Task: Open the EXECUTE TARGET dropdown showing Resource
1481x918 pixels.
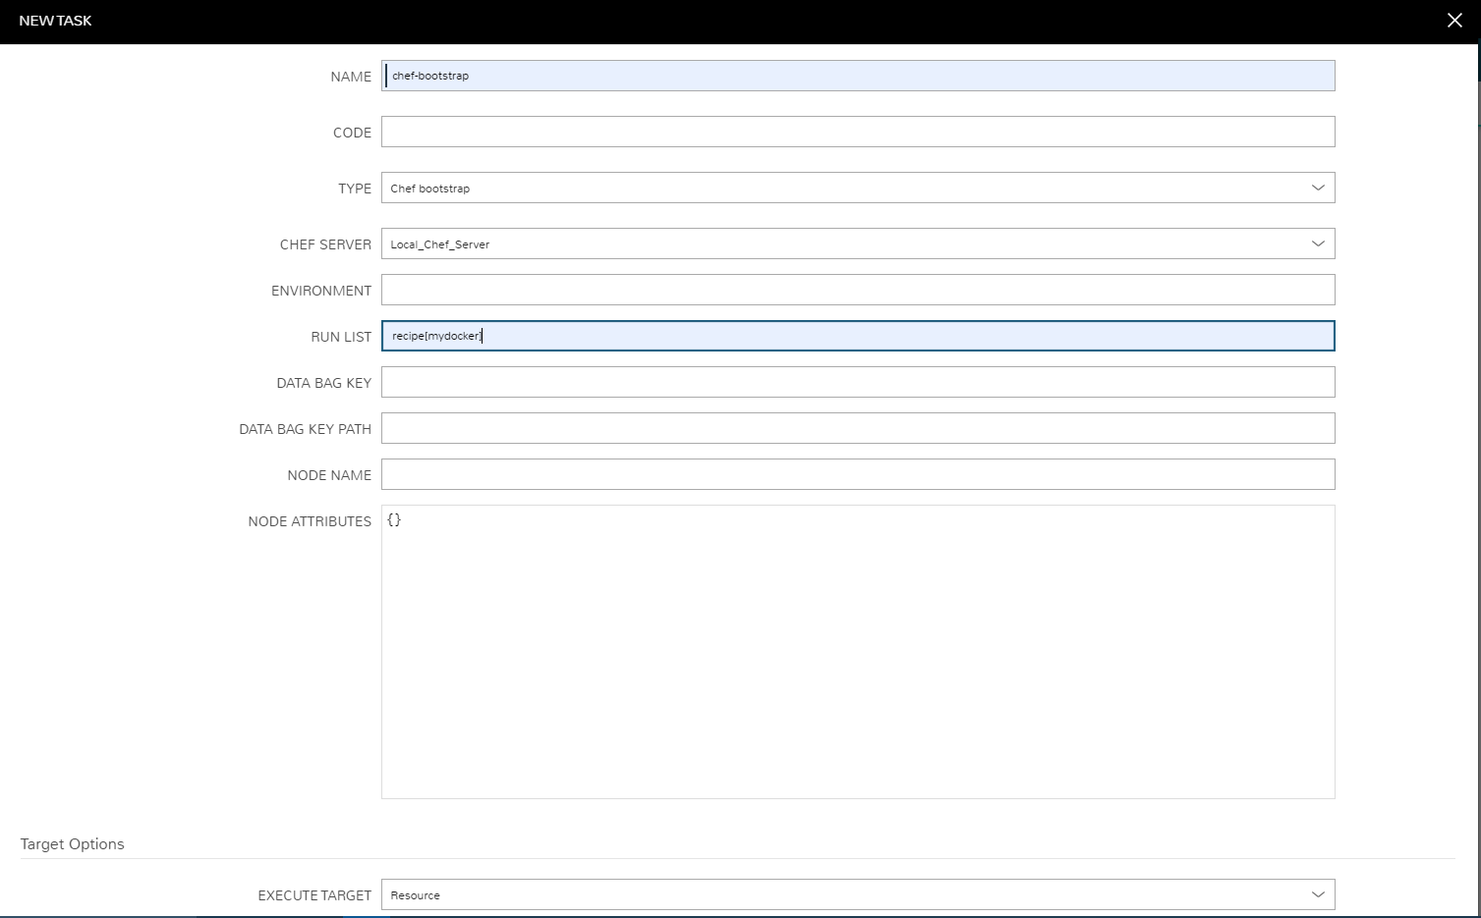Action: coord(858,894)
